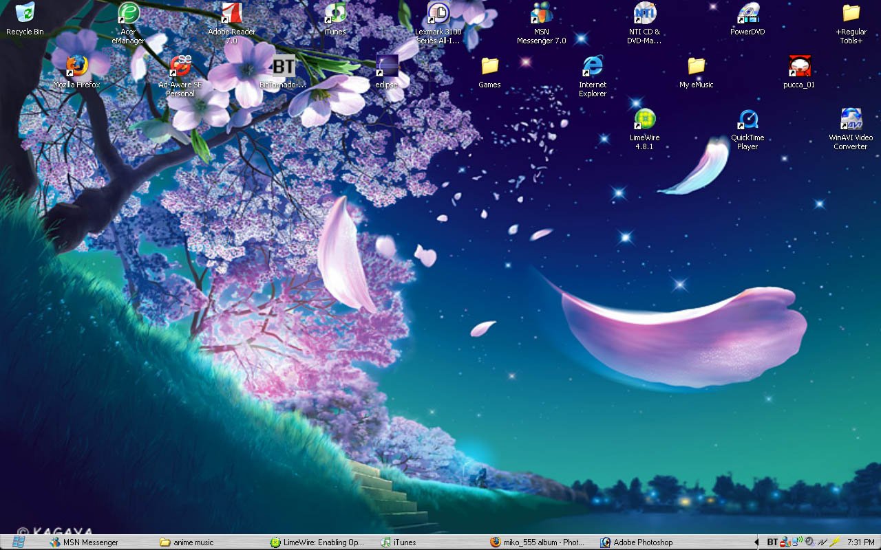Start PowerDVD from the desktop

click(x=747, y=15)
